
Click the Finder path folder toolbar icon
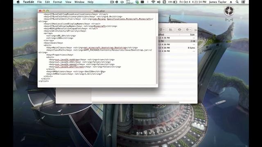point(170,30)
